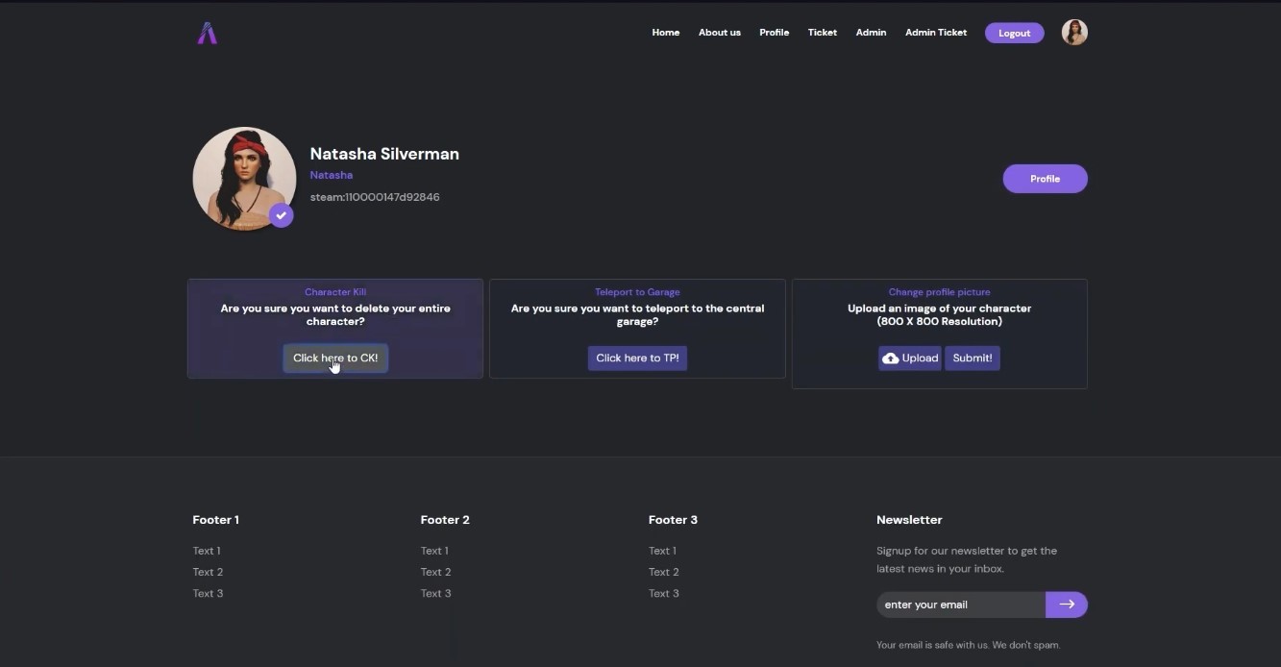Open Text 2 under Footer 2
1281x667 pixels.
coord(435,572)
